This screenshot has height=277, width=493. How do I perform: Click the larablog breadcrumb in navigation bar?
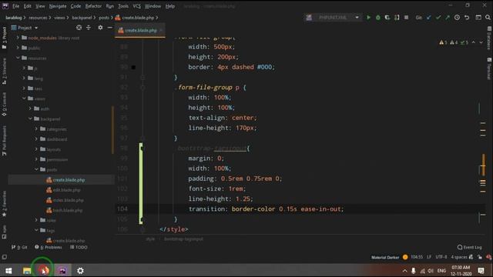pyautogui.click(x=14, y=18)
